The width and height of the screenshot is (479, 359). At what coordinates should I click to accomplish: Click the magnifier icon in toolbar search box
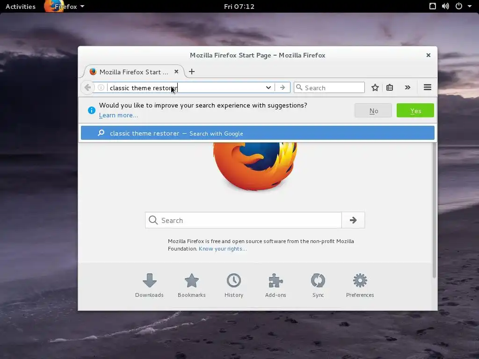[x=299, y=87]
